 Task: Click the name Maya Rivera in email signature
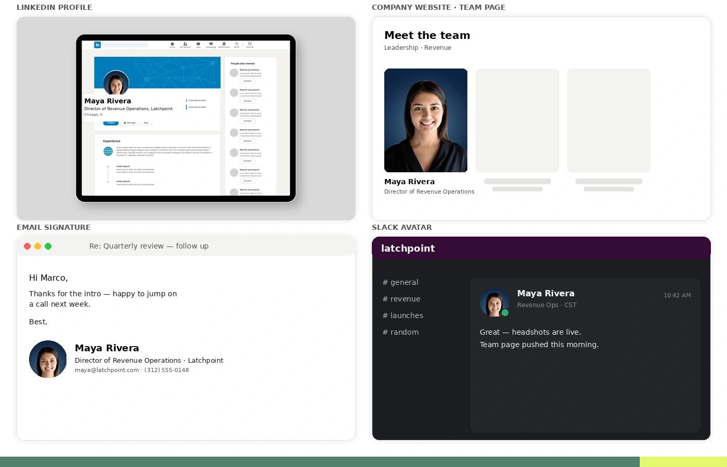[x=107, y=348]
